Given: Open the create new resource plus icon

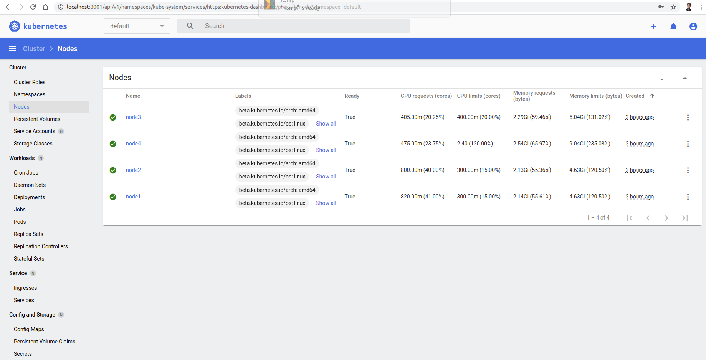Looking at the screenshot, I should tap(653, 26).
